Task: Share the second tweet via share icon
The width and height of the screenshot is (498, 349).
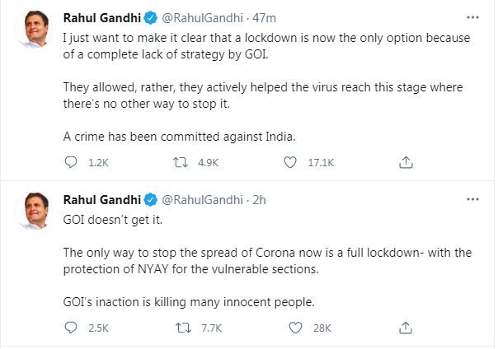Action: tap(405, 328)
